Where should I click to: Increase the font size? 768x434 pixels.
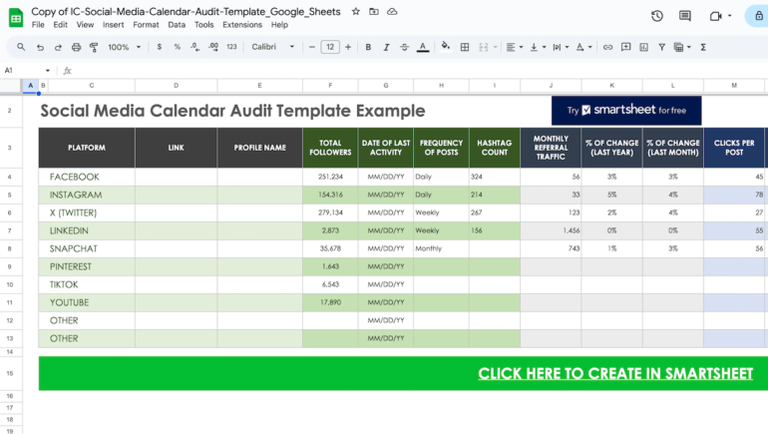348,47
